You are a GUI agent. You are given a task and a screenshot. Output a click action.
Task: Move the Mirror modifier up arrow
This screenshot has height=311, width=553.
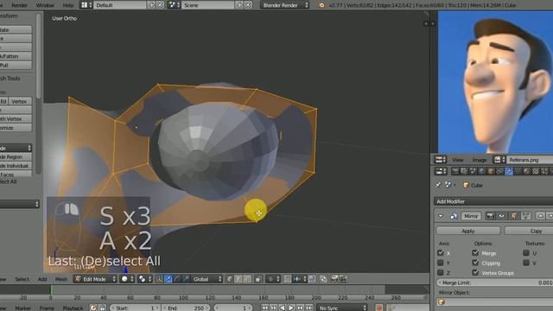(541, 216)
